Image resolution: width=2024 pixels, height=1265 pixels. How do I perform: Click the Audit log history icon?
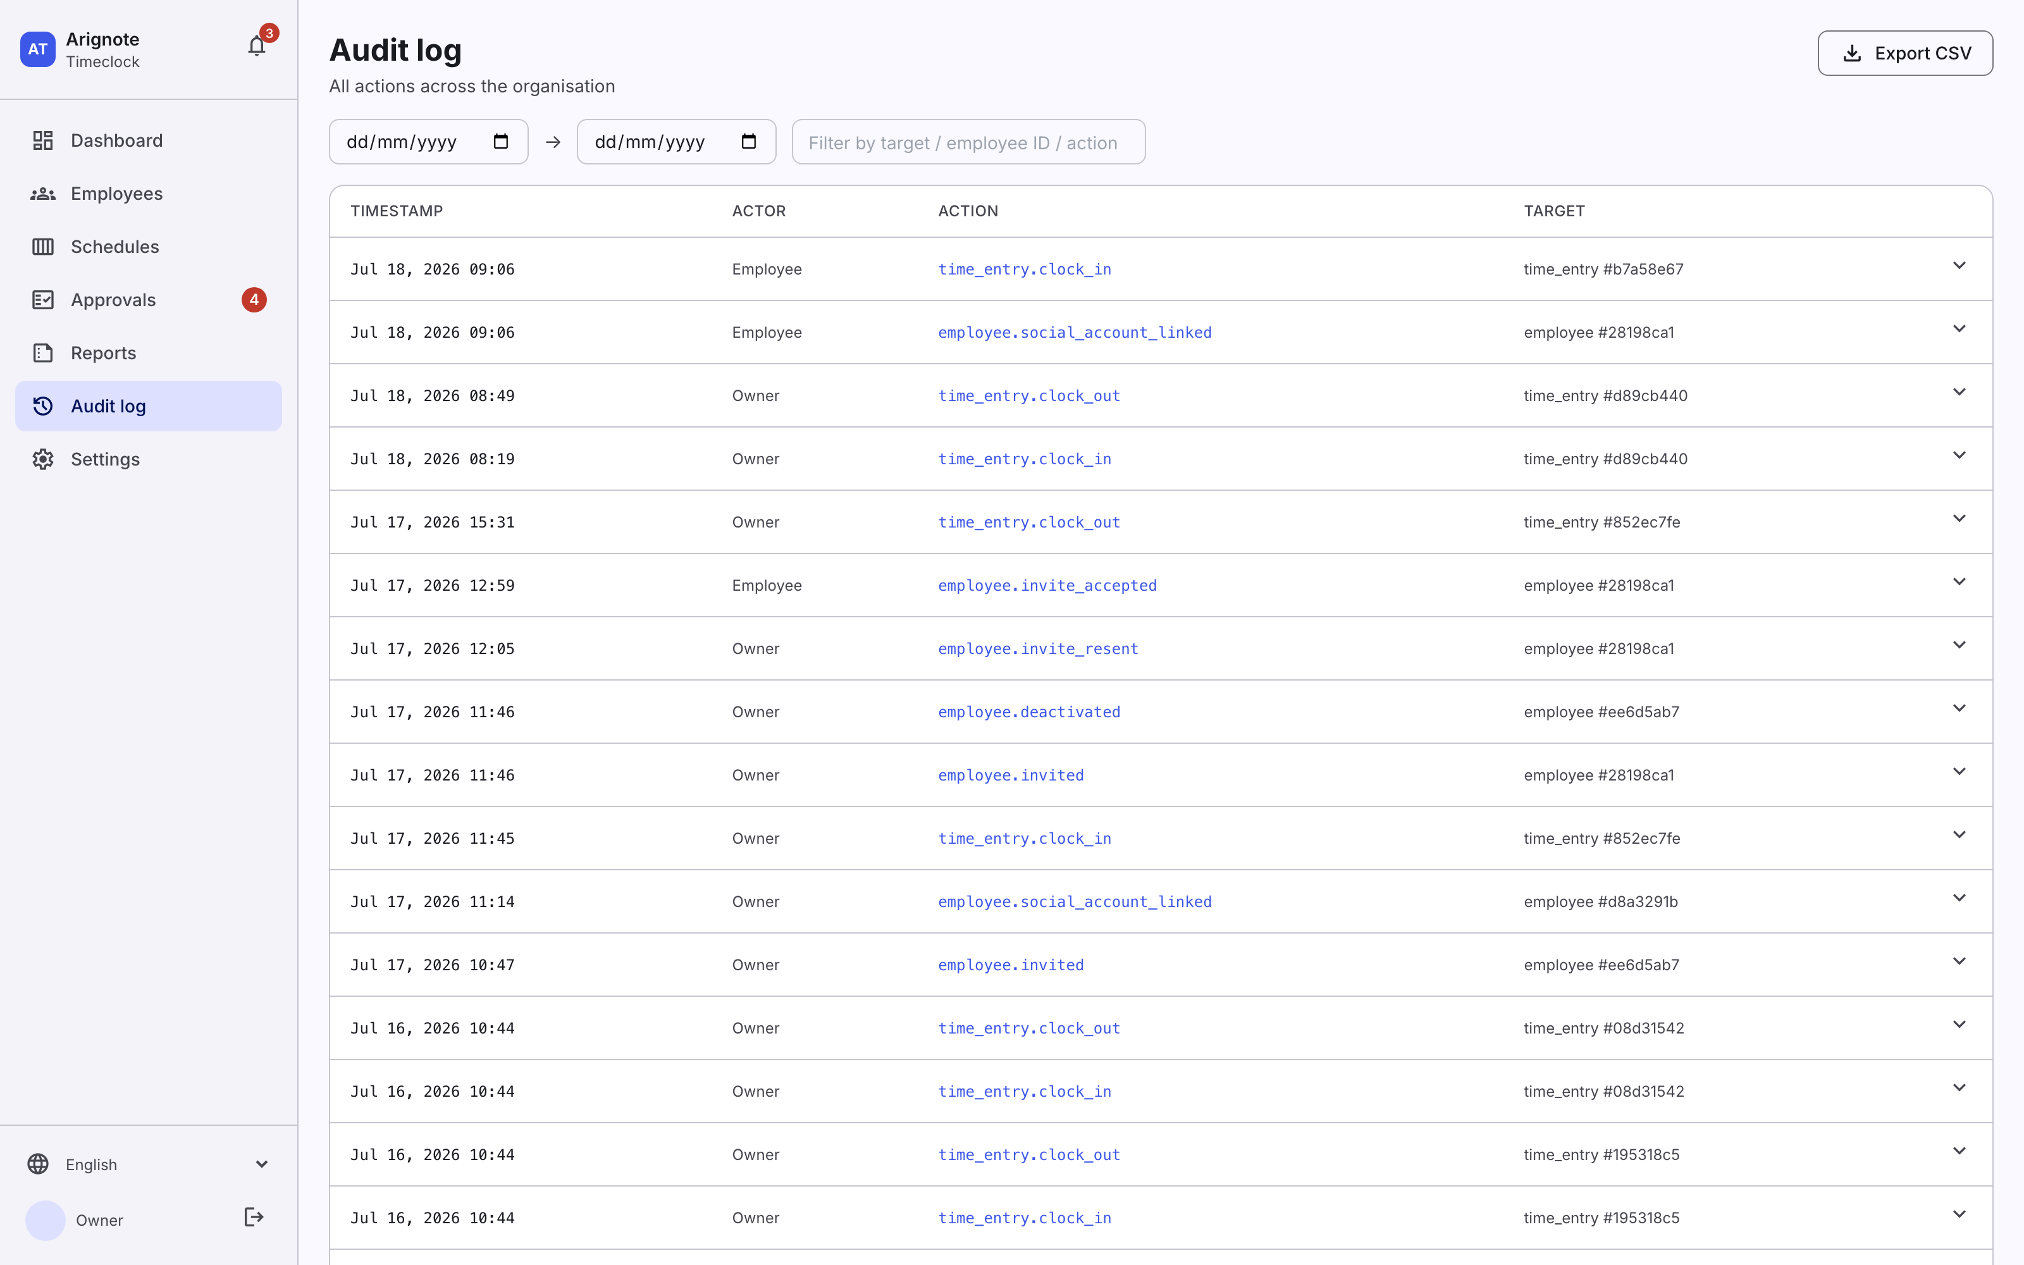point(42,406)
